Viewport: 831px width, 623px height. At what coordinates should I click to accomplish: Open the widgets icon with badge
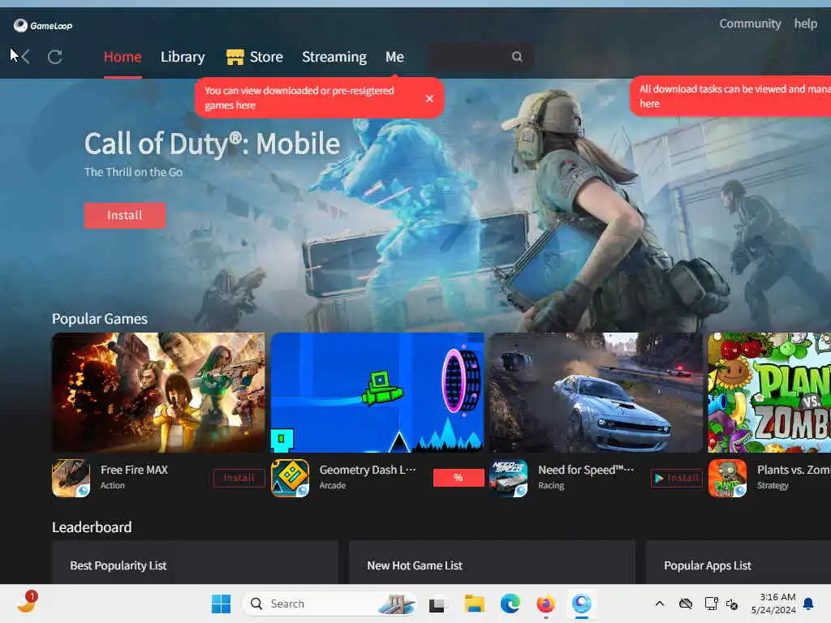click(27, 603)
